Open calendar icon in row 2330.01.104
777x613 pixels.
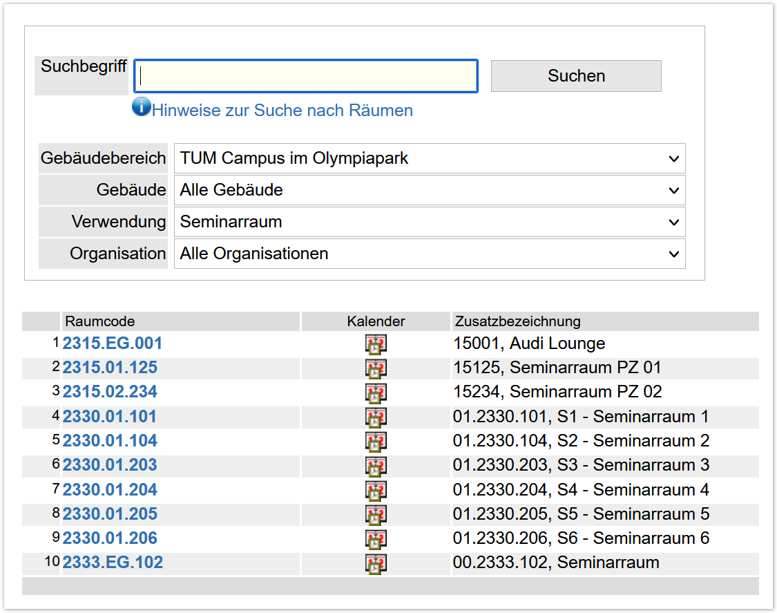point(376,442)
